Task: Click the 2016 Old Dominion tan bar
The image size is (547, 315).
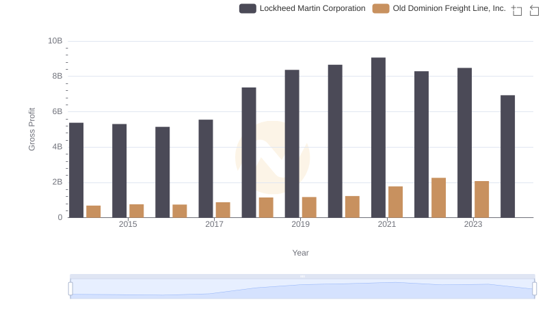Action: pos(180,211)
